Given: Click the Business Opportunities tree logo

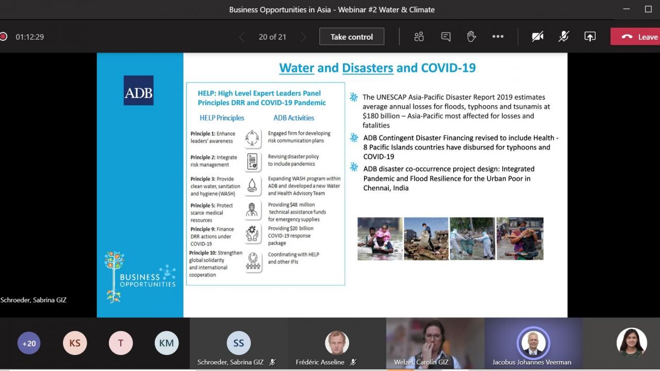Looking at the screenshot, I should pos(140,276).
